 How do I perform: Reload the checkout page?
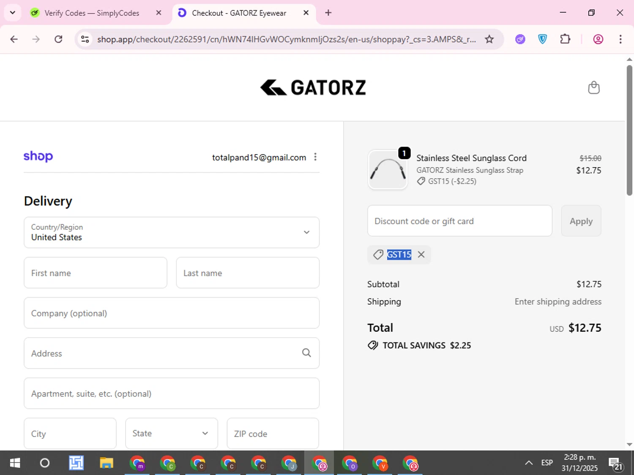[x=58, y=39]
